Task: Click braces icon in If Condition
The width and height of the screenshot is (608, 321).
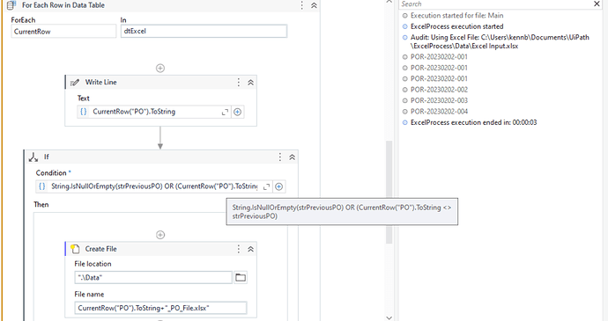Action: click(42, 186)
